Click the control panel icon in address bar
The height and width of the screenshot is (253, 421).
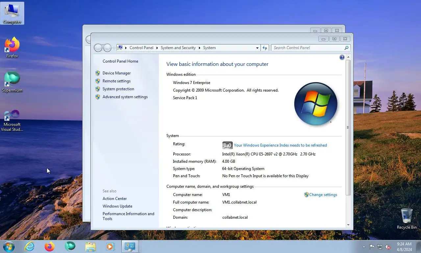(x=120, y=48)
